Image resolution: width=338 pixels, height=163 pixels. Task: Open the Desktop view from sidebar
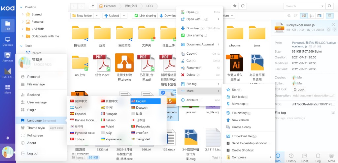[x=8, y=41]
